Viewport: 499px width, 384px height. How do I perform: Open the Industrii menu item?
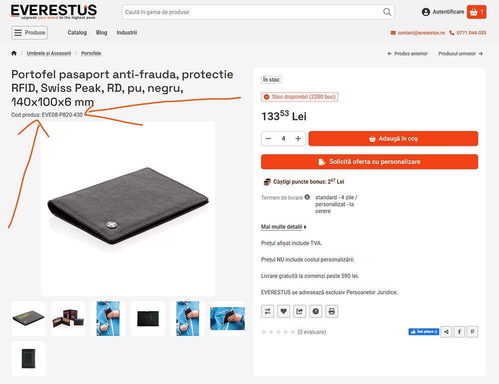coord(127,32)
